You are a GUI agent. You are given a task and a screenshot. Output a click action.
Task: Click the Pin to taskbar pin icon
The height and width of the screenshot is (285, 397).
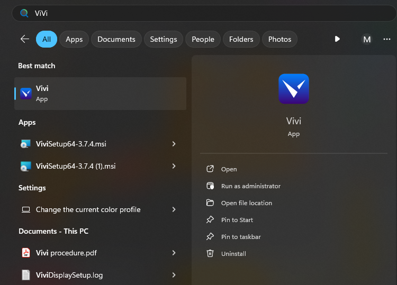[x=210, y=236]
